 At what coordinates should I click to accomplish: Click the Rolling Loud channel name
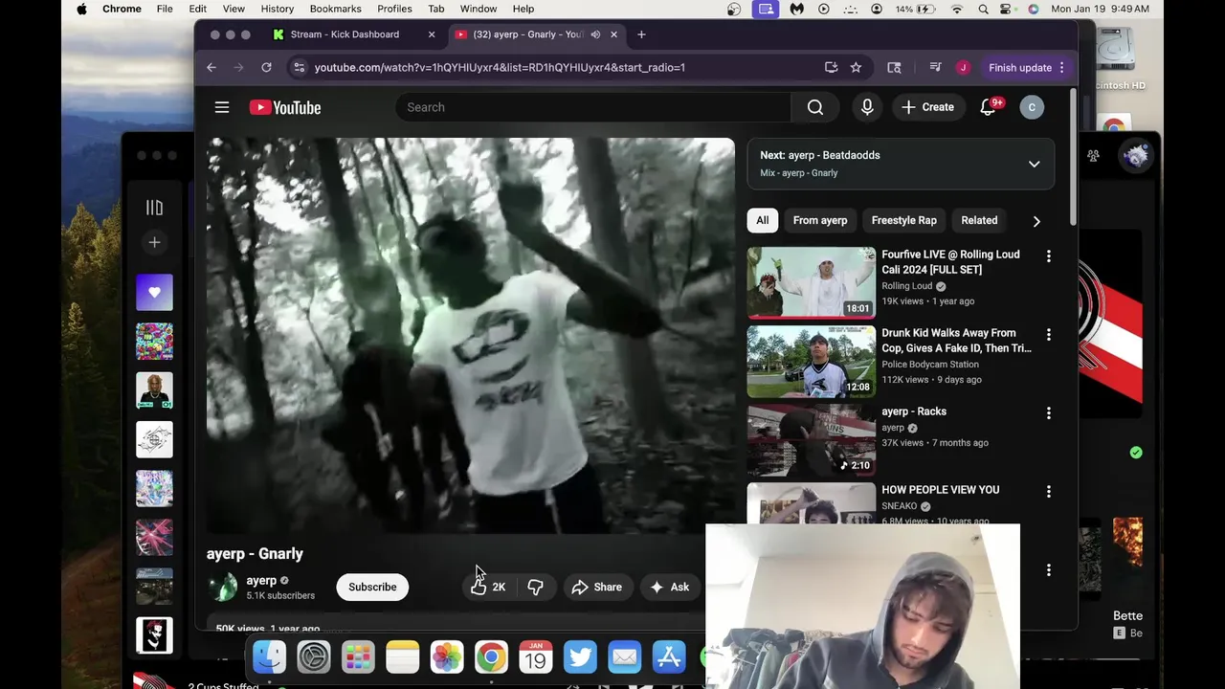pos(906,286)
